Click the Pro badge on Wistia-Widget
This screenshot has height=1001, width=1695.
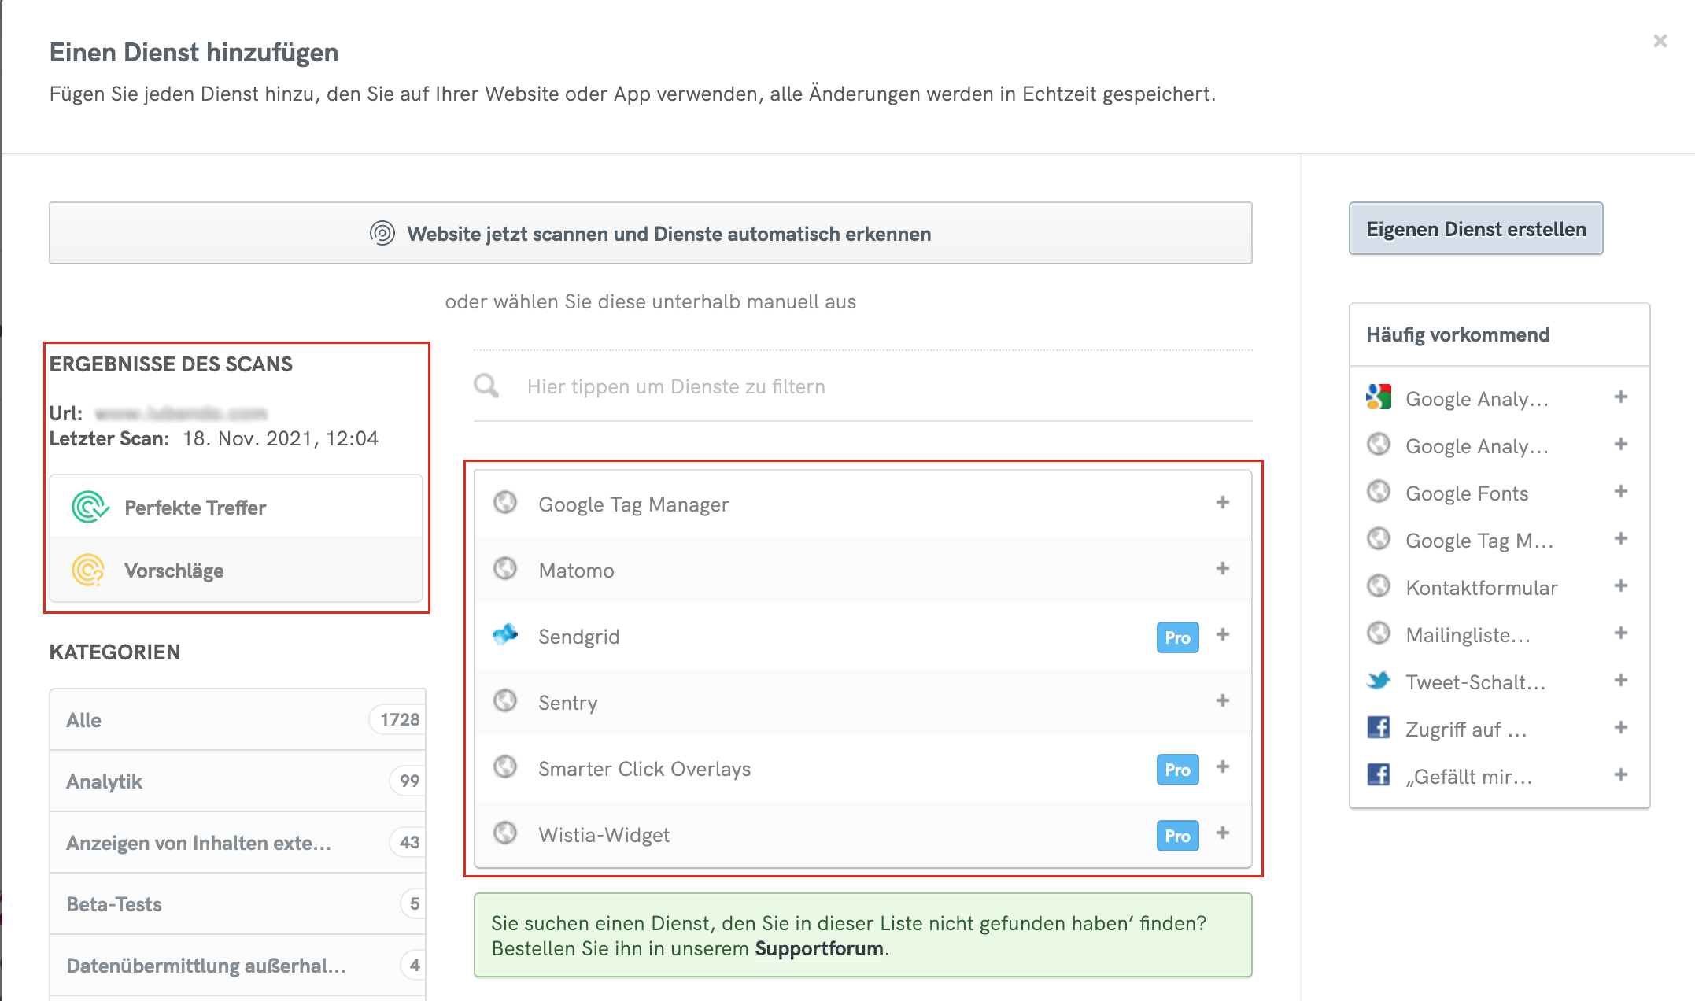pyautogui.click(x=1177, y=836)
